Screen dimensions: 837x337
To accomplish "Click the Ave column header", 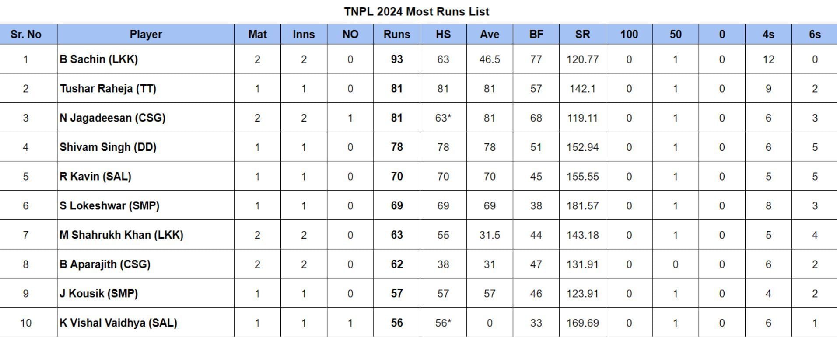I will 489,35.
